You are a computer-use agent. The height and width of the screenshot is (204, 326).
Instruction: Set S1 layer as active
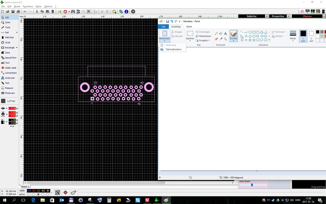click(x=34, y=194)
